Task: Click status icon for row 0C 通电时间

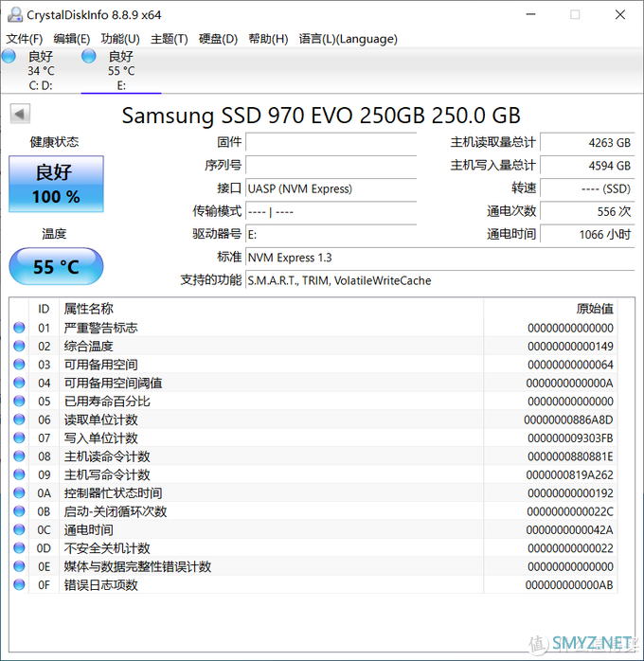Action: point(19,529)
